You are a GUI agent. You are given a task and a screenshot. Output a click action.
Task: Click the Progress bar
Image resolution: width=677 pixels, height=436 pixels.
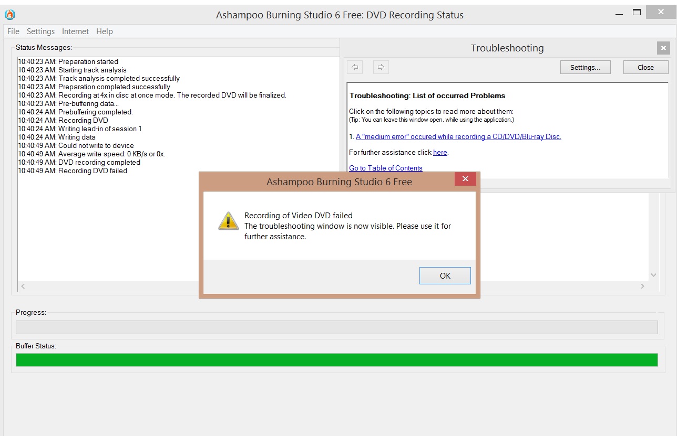(337, 327)
